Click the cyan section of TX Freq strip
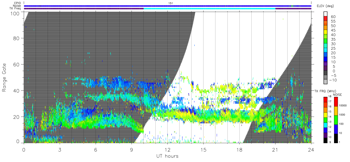350x162 pixels. point(209,9)
